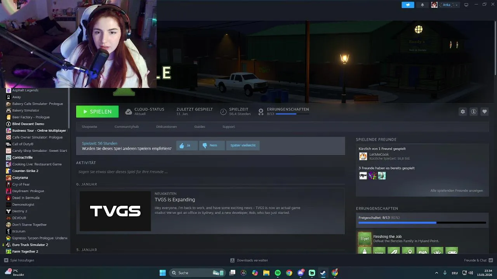The image size is (497, 279).
Task: Open the game info icon
Action: click(x=474, y=112)
